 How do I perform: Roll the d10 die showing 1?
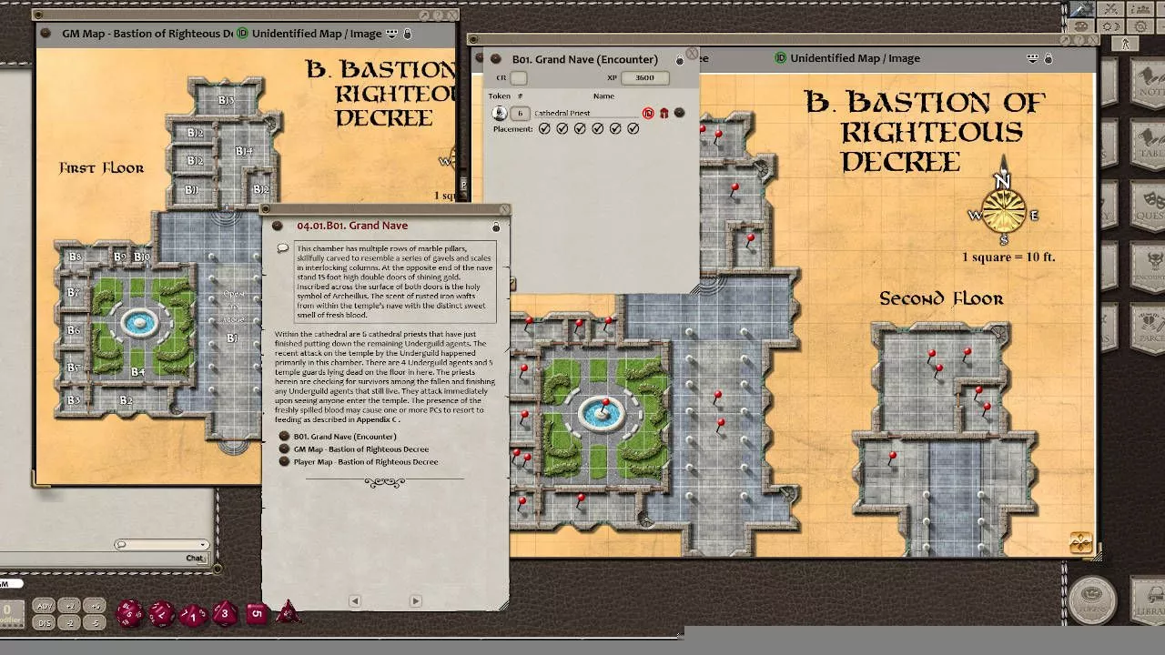pyautogui.click(x=193, y=615)
